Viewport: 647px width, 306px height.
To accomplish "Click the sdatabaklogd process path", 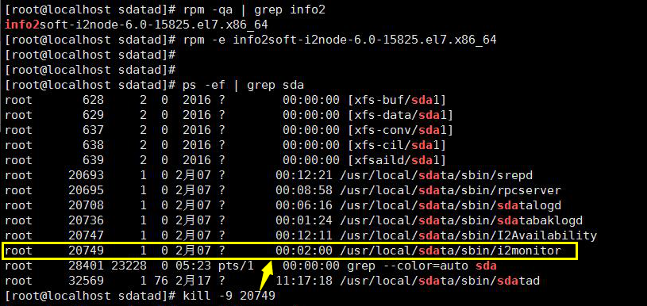I will [461, 220].
